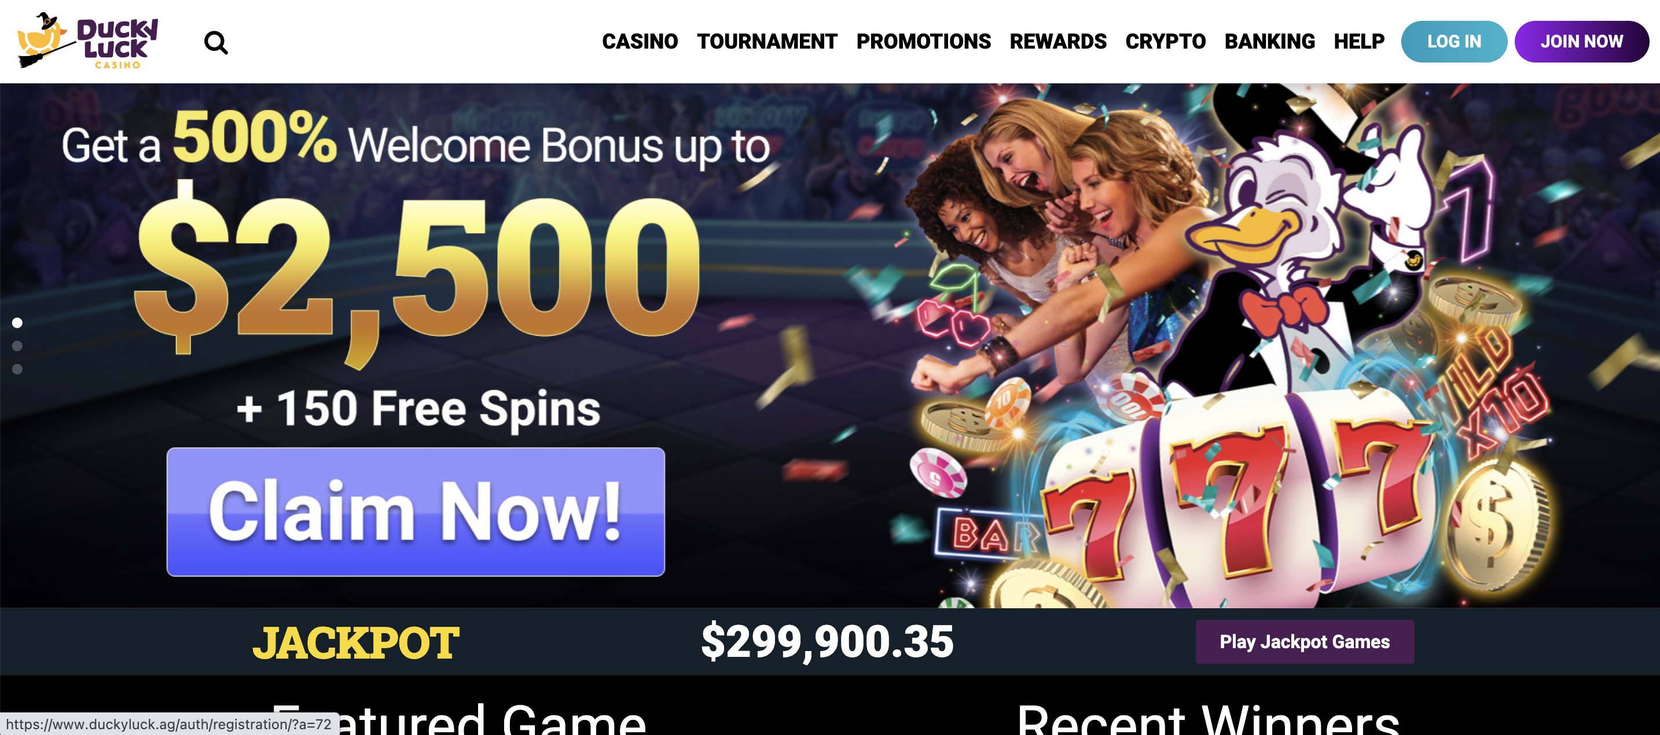Click the DuckyLuck Casino logo
The width and height of the screenshot is (1660, 735).
(87, 41)
